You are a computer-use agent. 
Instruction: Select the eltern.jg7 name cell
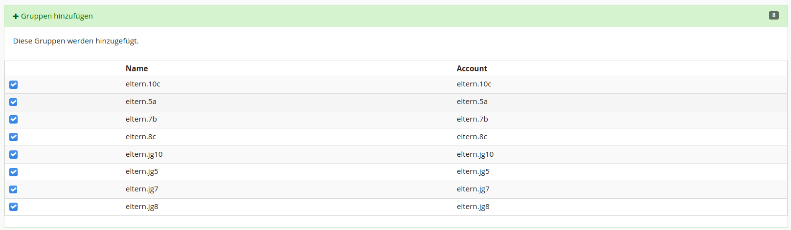[x=142, y=189]
